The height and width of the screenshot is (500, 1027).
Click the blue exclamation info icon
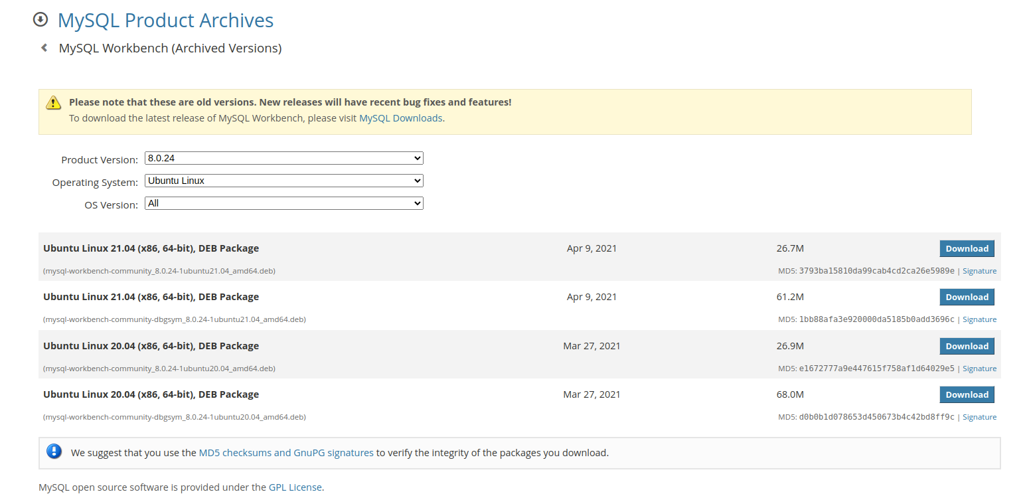pyautogui.click(x=54, y=452)
